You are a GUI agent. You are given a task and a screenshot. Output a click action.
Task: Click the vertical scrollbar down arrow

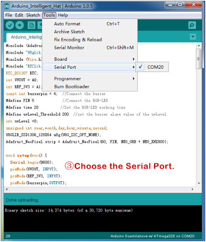click(x=199, y=183)
